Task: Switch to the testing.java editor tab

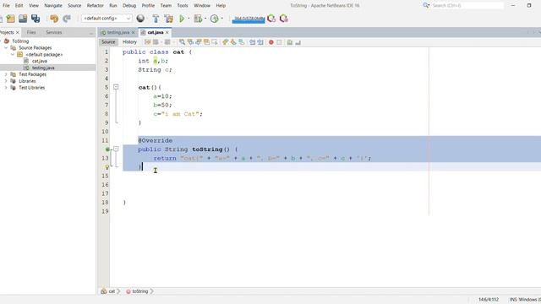Action: 118,32
